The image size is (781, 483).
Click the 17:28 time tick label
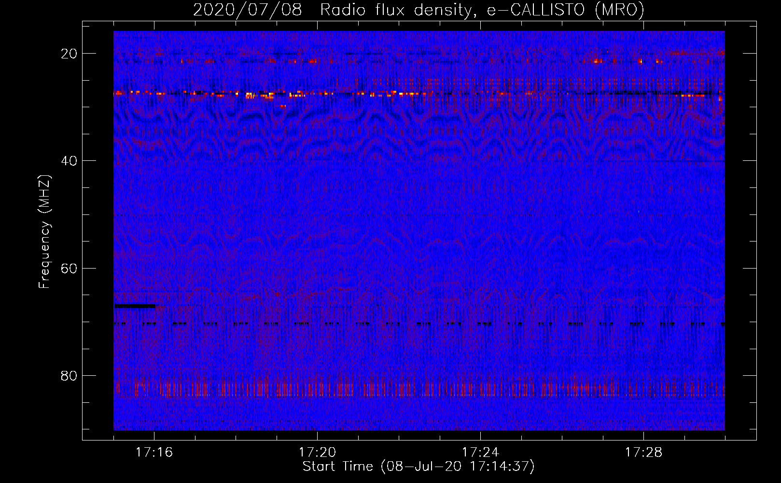point(643,452)
